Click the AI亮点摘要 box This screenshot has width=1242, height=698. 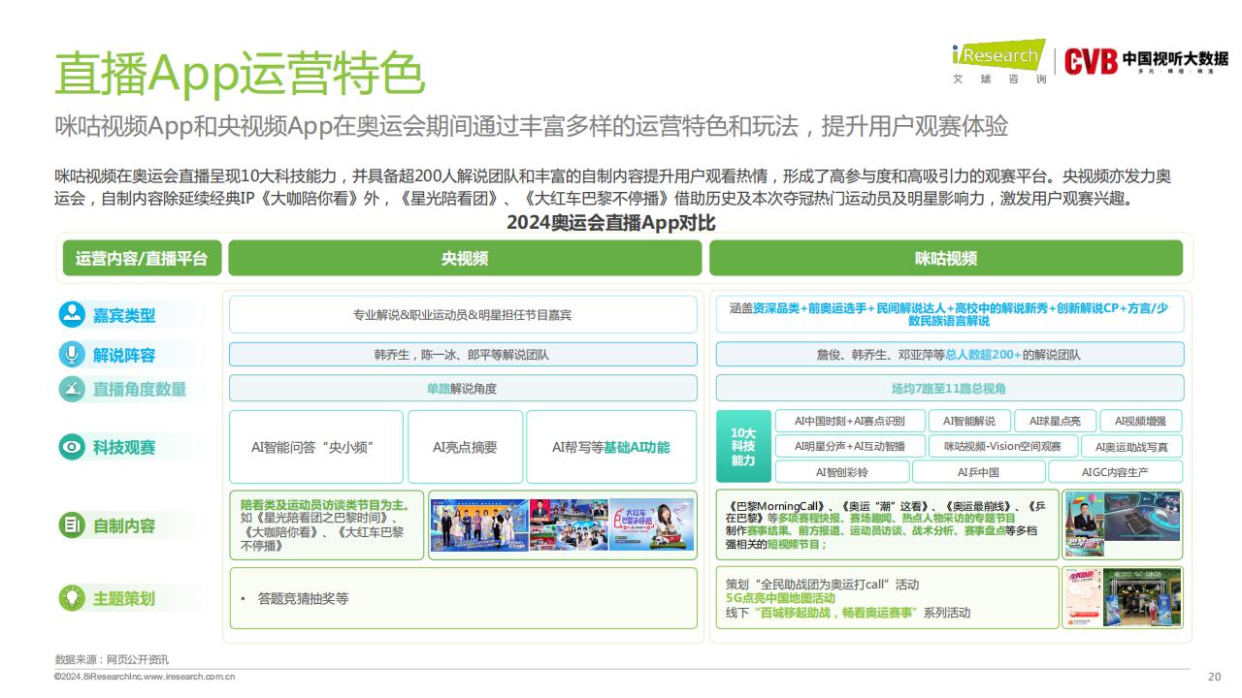point(465,447)
